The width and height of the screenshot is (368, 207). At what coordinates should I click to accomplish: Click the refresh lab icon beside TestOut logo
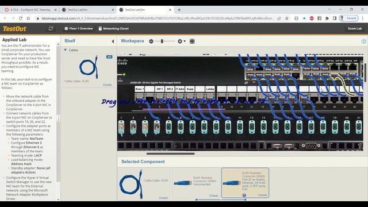click(x=51, y=29)
